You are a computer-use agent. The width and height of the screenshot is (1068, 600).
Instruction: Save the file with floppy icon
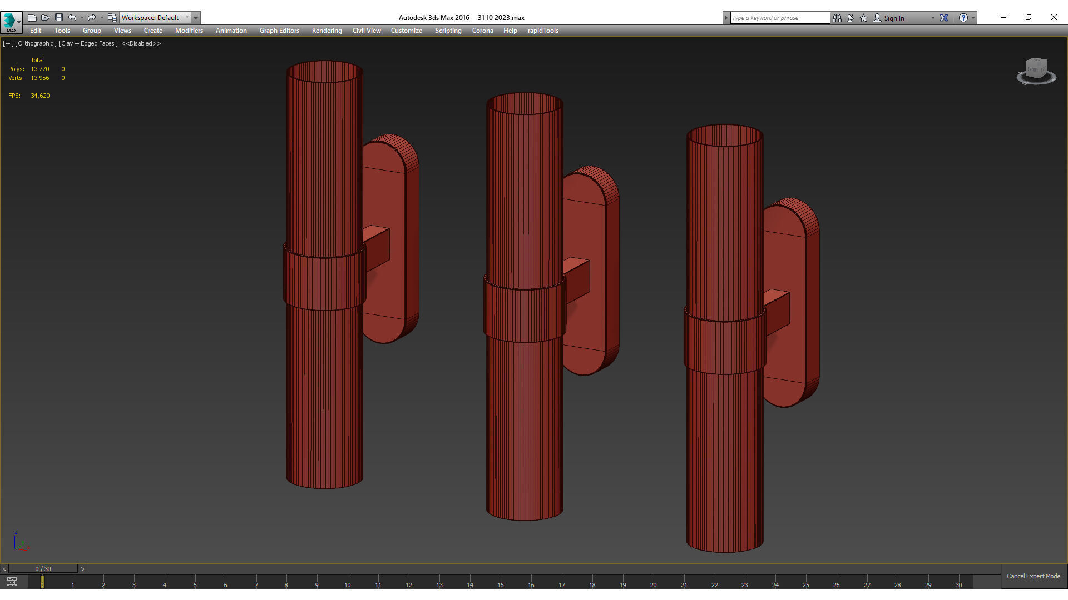coord(59,18)
